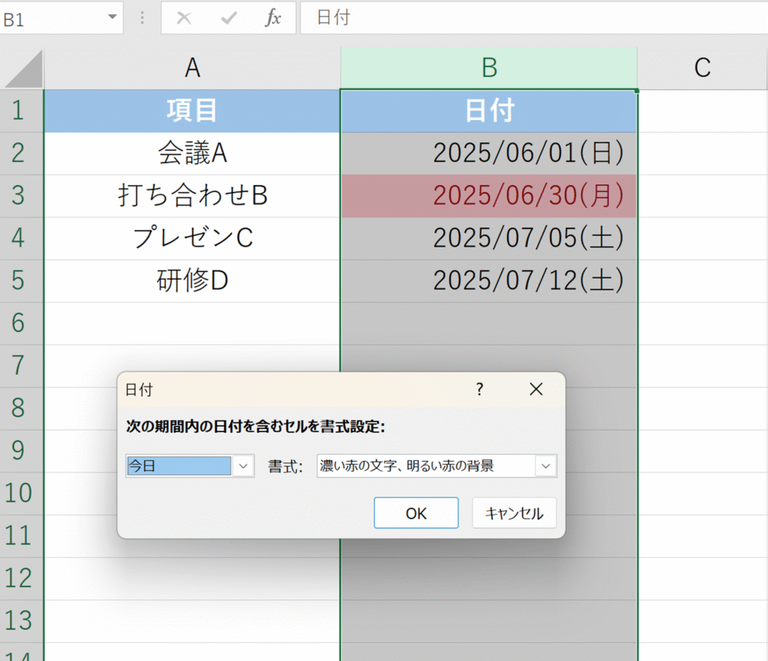Close the 日付 dialog with X

coord(536,390)
